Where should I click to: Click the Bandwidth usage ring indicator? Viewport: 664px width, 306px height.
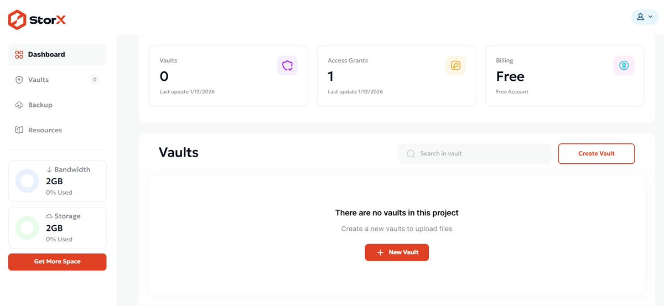pyautogui.click(x=27, y=181)
